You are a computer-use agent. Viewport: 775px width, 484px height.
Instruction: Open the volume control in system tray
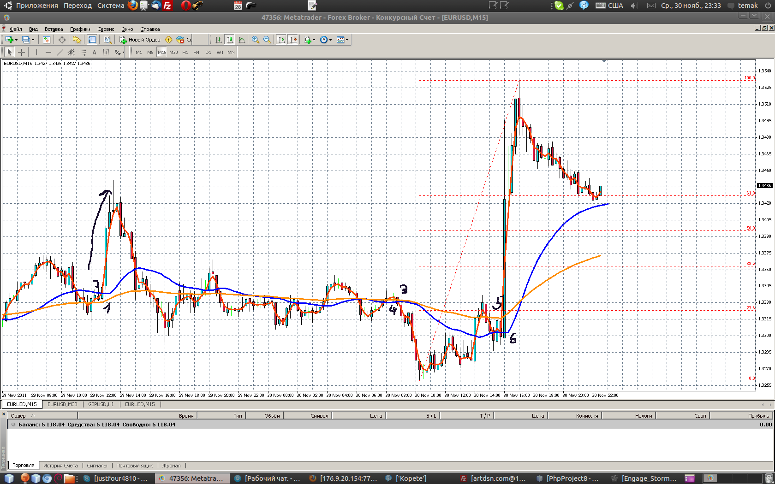point(633,6)
